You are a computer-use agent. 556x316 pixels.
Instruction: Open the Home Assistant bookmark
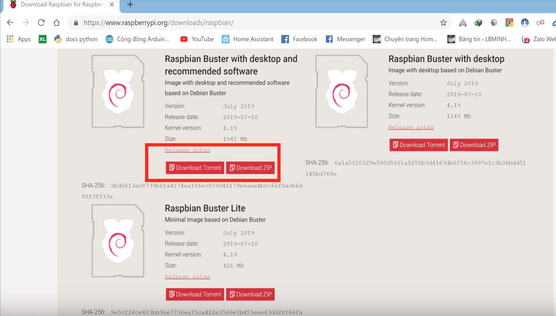248,39
